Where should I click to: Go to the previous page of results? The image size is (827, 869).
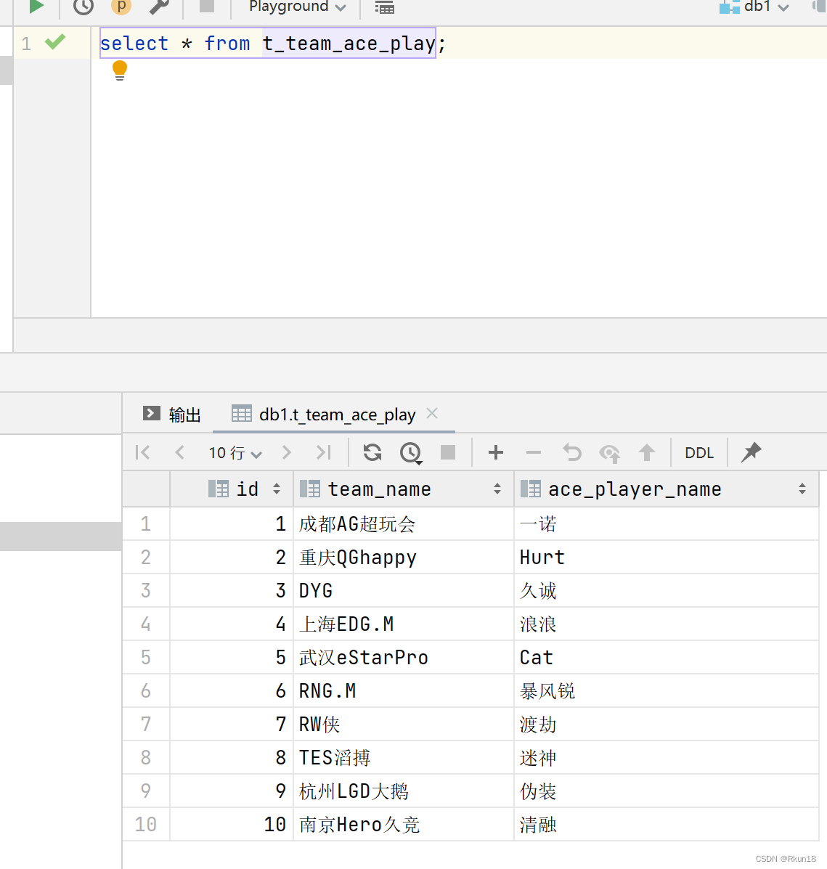pyautogui.click(x=179, y=452)
